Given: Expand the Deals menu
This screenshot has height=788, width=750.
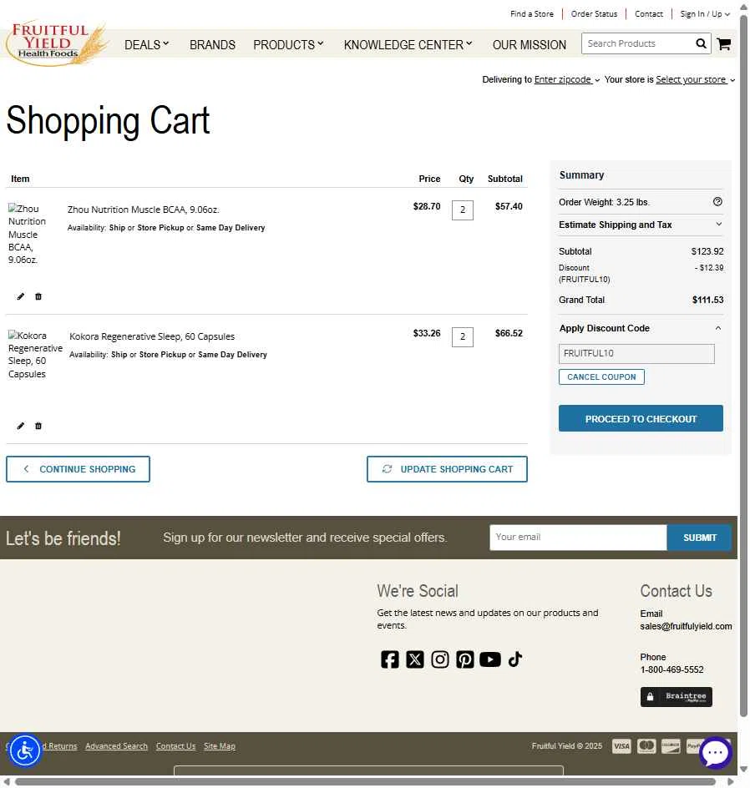Looking at the screenshot, I should [x=146, y=45].
